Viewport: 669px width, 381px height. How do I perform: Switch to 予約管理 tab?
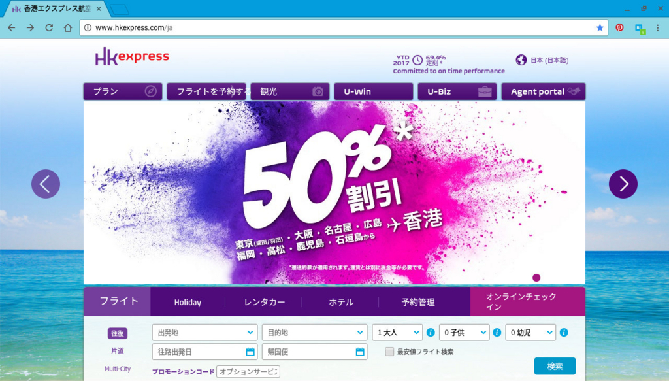coord(418,302)
